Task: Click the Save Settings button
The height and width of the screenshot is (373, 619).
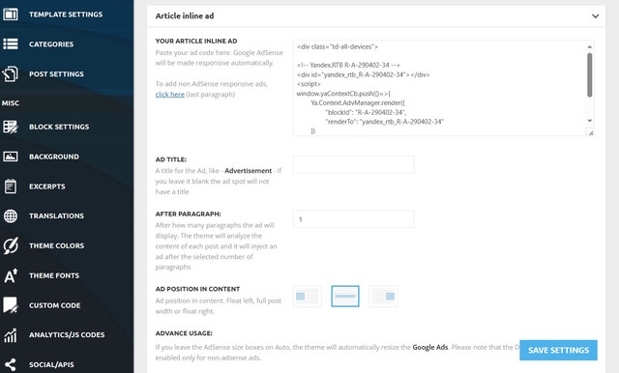Action: tap(558, 350)
